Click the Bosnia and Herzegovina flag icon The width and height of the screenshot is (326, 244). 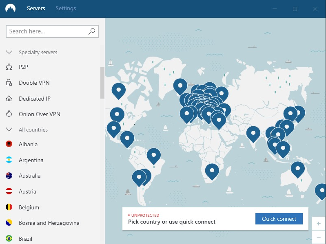tap(9, 222)
